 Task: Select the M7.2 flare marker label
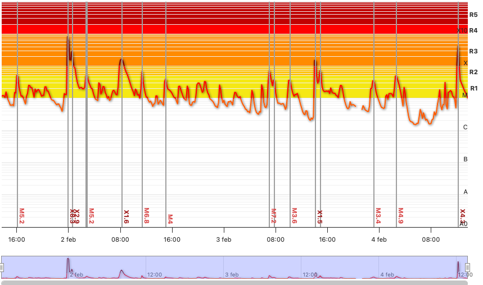click(273, 216)
